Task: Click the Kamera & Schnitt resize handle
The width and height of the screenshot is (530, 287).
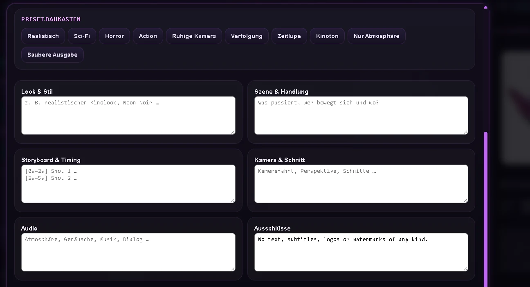Action: click(466, 201)
